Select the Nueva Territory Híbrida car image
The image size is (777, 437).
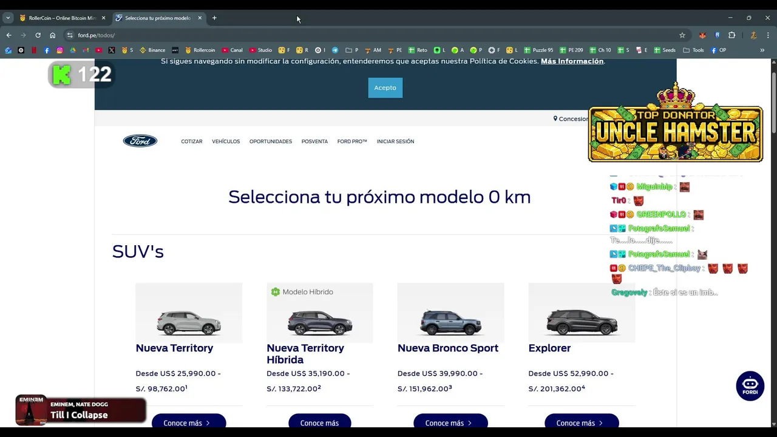click(320, 313)
